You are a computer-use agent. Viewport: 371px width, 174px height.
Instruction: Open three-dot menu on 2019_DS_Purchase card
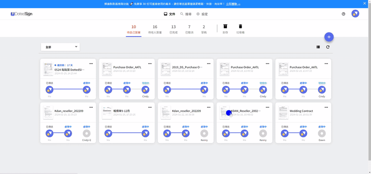click(x=209, y=64)
